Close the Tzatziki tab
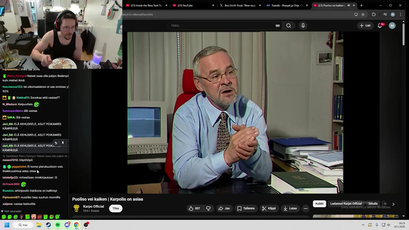 click(x=307, y=5)
